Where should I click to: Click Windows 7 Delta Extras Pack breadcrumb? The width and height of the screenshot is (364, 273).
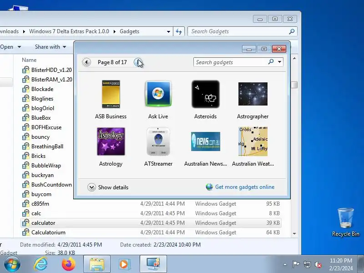click(x=69, y=31)
